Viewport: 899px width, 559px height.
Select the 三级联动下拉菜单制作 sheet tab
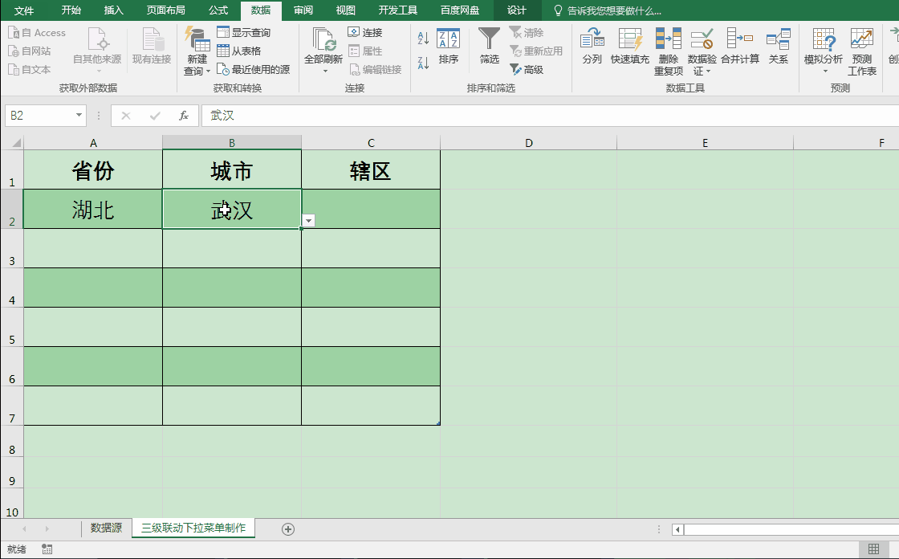pyautogui.click(x=193, y=528)
